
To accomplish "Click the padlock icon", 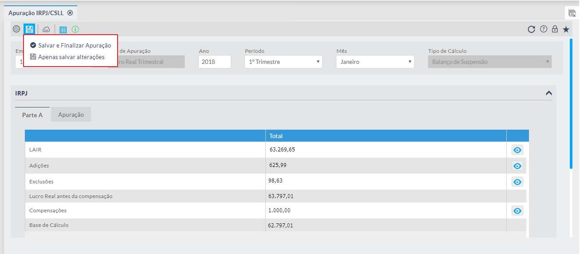I will point(555,29).
